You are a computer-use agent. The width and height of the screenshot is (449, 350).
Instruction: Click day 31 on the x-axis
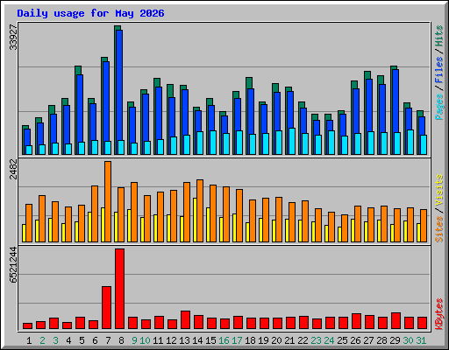(421, 340)
